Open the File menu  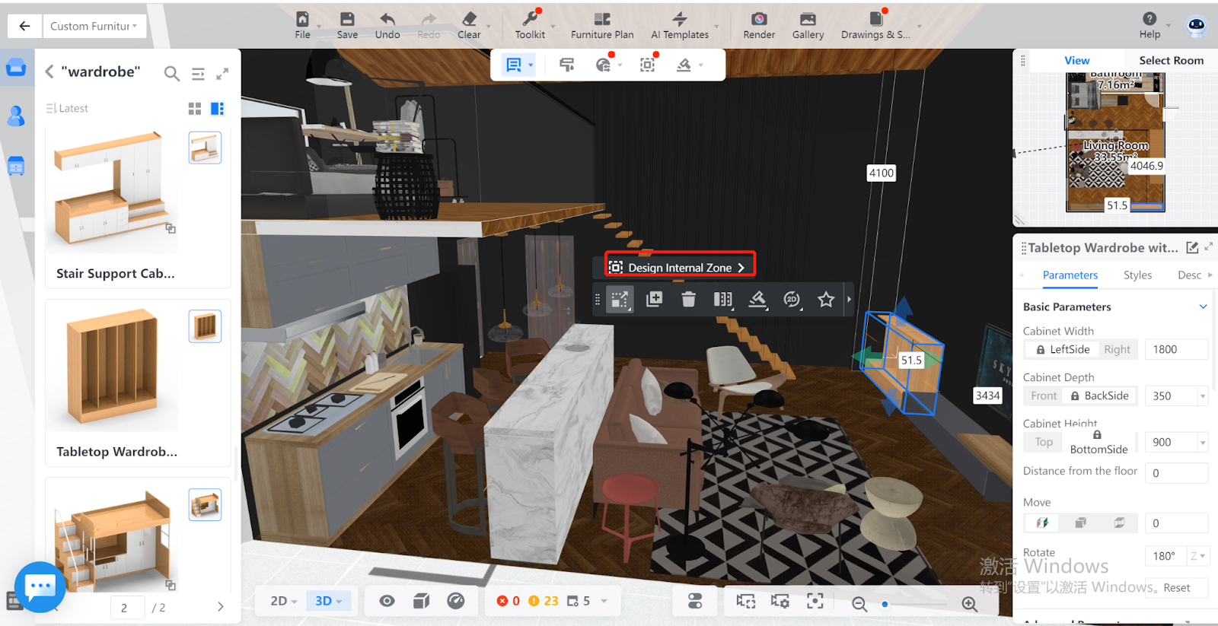pyautogui.click(x=303, y=25)
